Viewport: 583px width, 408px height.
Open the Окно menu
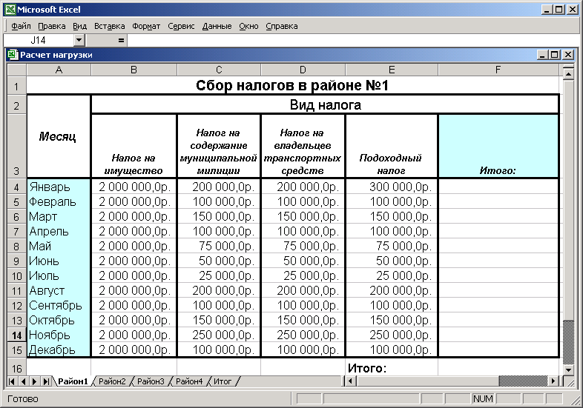pyautogui.click(x=248, y=26)
